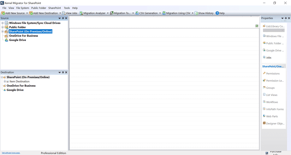
Task: Open the Migration Using CSV dropdown arrow
Action: click(x=193, y=13)
